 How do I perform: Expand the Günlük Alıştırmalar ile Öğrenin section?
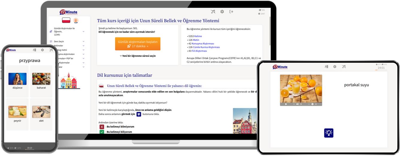click(84, 31)
